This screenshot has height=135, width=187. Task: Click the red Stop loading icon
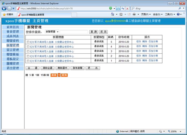coord(127,9)
